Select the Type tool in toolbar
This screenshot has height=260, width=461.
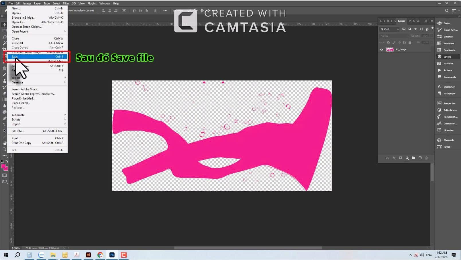tap(5, 124)
